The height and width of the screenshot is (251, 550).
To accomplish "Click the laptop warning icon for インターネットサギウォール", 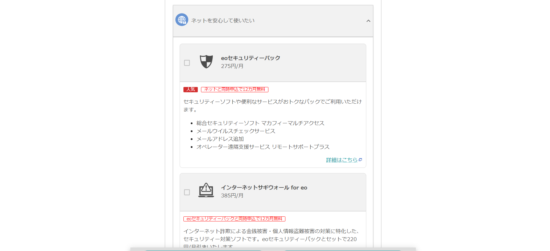I will click(206, 190).
